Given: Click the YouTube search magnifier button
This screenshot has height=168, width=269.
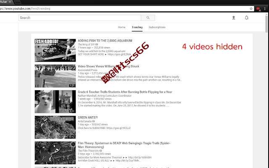Looking at the screenshot, I should [148, 18].
